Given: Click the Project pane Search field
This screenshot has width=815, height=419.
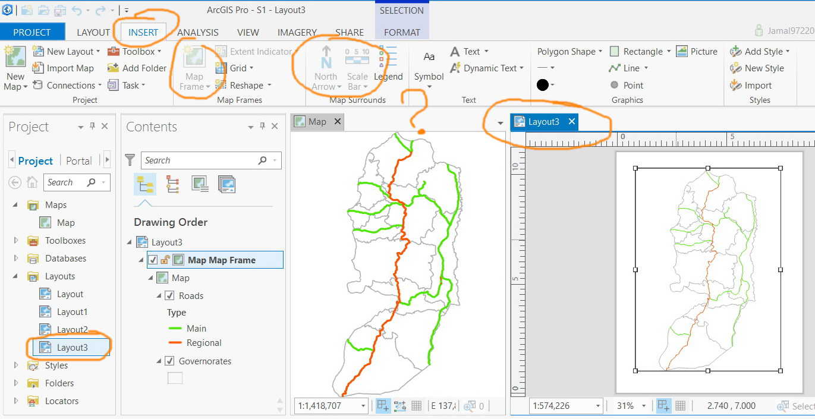Looking at the screenshot, I should click(77, 182).
